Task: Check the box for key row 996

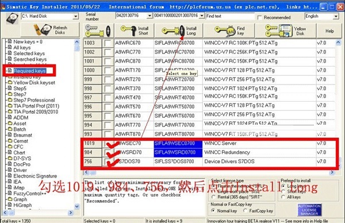Action: tap(108, 107)
